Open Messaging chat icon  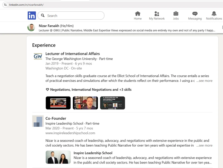pyautogui.click(x=195, y=14)
